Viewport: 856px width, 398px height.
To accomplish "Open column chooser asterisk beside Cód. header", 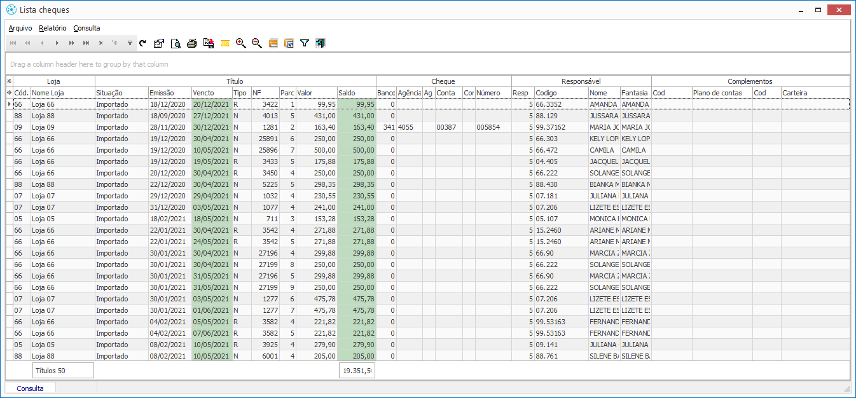I will point(9,93).
